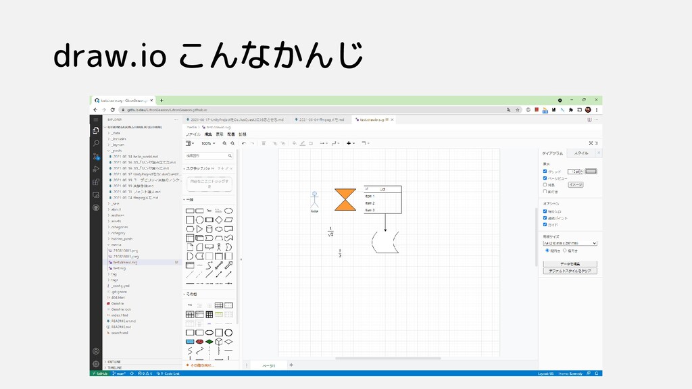
Task: Open the Extensions view
Action: [x=96, y=182]
